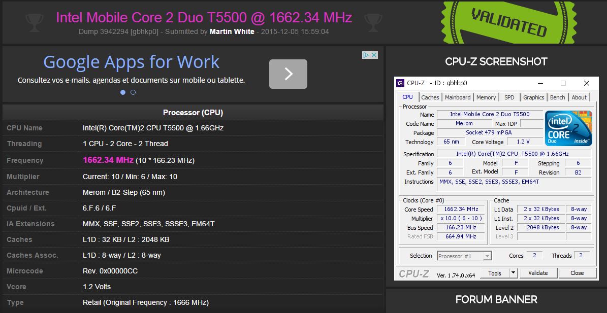Open the Processor #1 selection dropdown
The height and width of the screenshot is (313, 607).
coord(465,256)
